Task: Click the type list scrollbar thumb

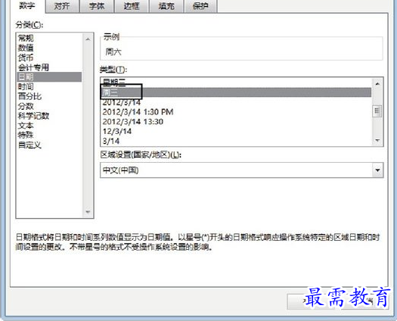Action: point(377,111)
